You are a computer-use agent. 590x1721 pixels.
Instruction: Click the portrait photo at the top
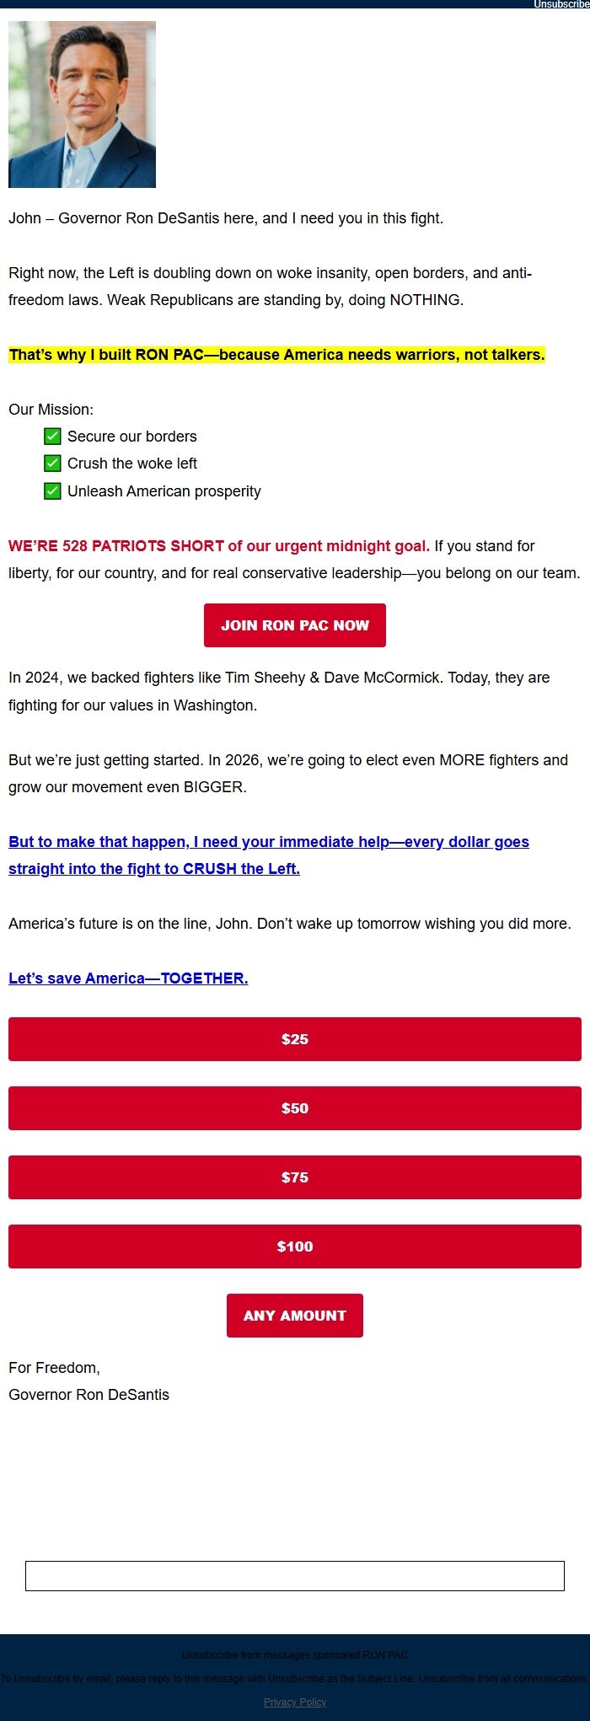pos(82,105)
